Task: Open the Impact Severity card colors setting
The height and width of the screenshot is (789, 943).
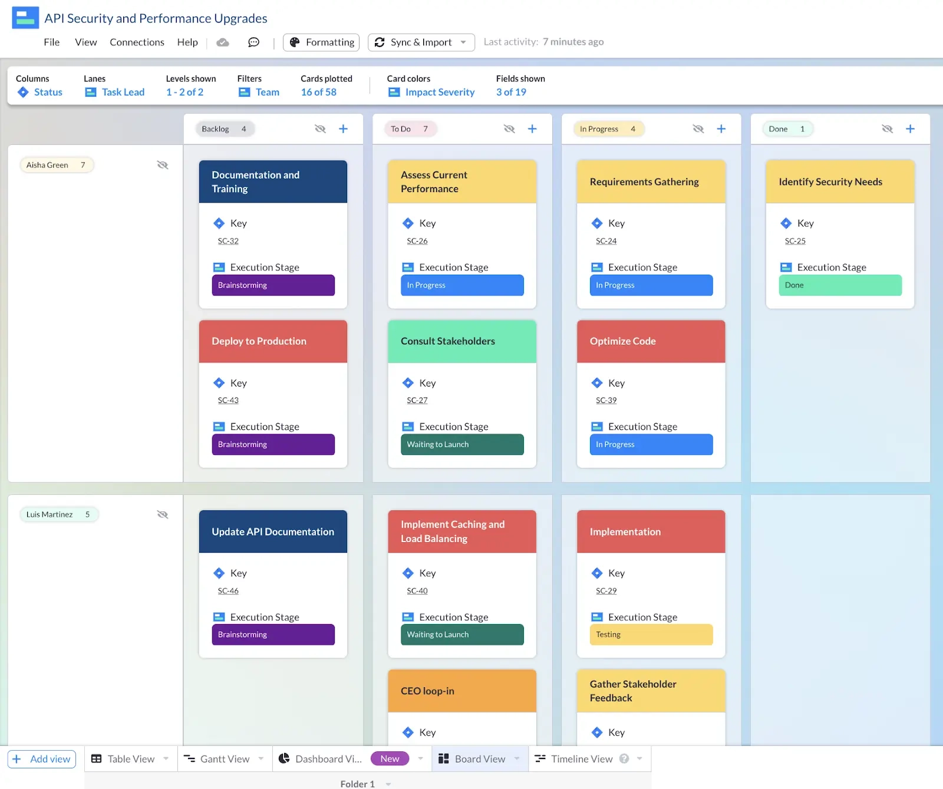Action: pyautogui.click(x=440, y=92)
